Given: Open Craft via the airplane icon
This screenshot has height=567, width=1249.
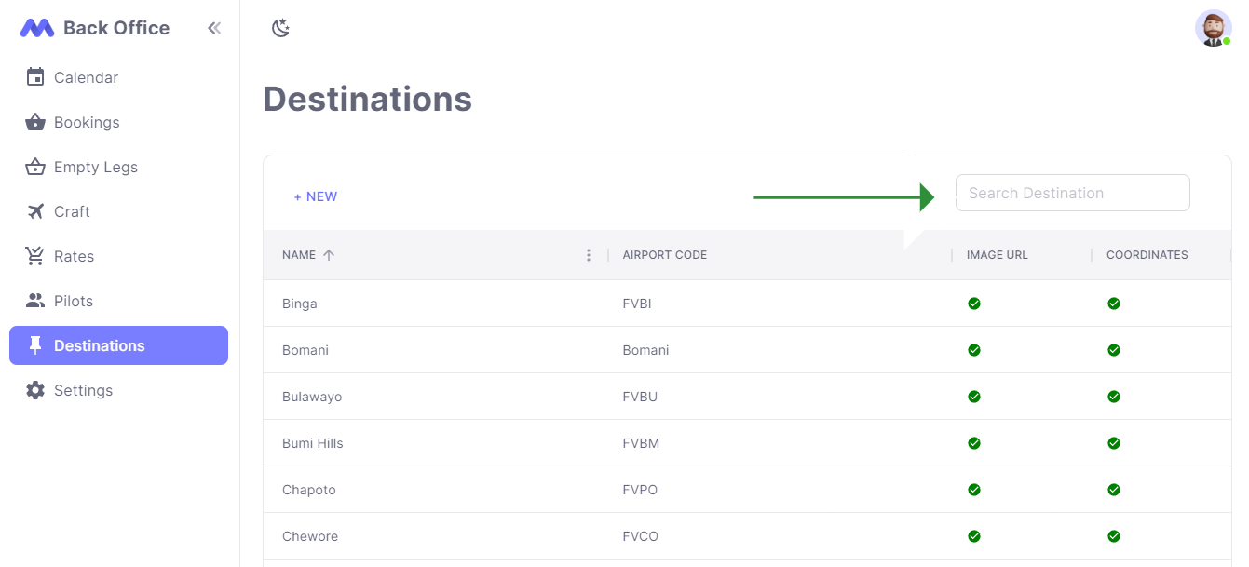Looking at the screenshot, I should point(34,211).
